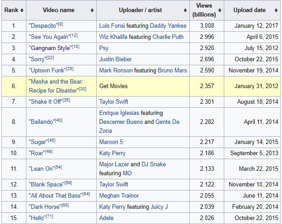The image size is (282, 224).
Task: Open Juicy J artist link
Action: [159, 207]
